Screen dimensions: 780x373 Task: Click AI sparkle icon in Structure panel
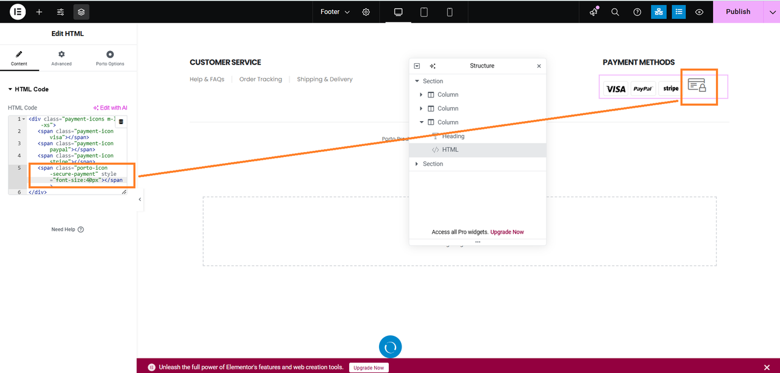433,66
